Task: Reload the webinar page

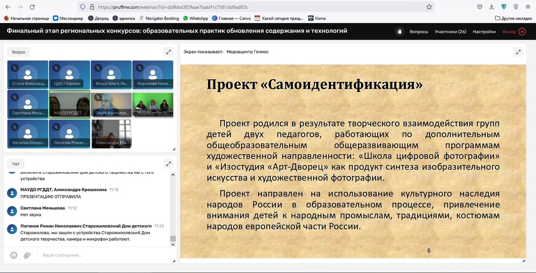Action: [x=32, y=7]
